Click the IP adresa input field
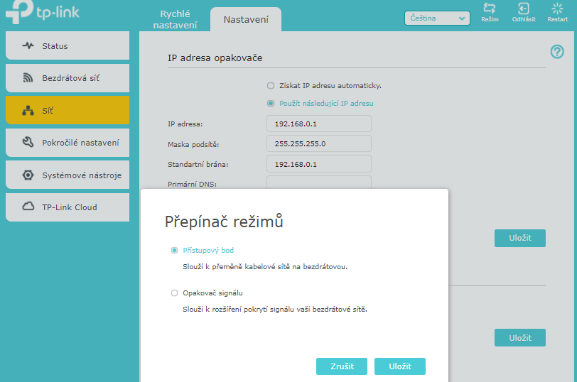 [318, 124]
